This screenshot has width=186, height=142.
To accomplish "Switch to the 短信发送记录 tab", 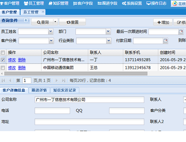I will [65, 90].
